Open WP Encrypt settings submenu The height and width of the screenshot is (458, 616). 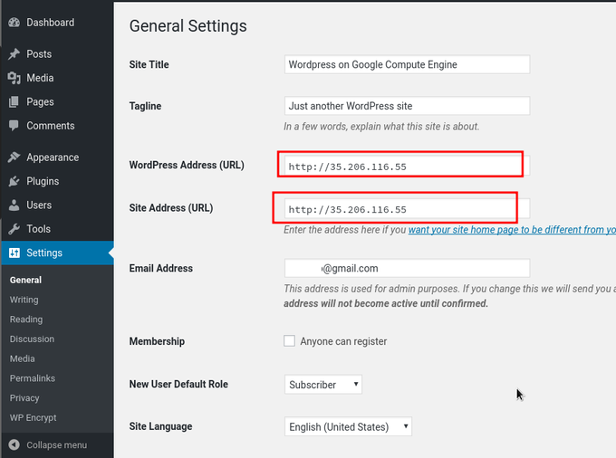click(x=33, y=417)
